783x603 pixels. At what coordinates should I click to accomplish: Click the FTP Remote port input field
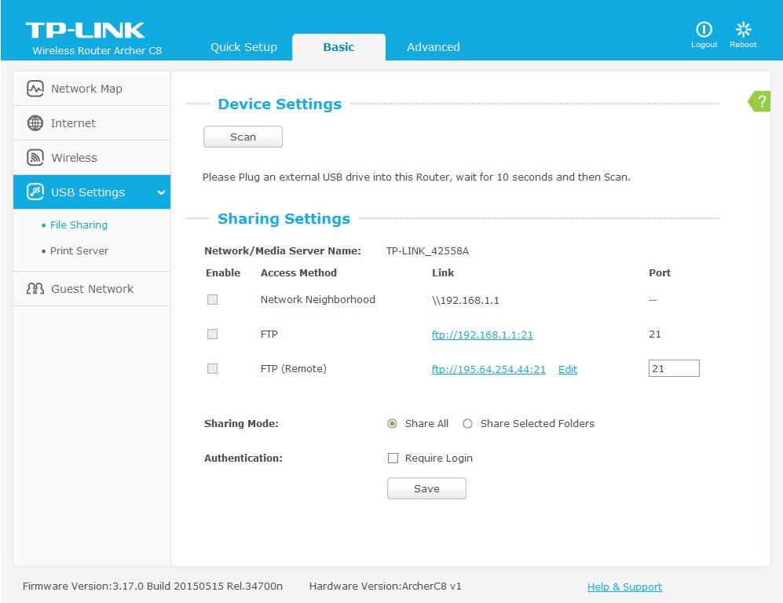673,368
